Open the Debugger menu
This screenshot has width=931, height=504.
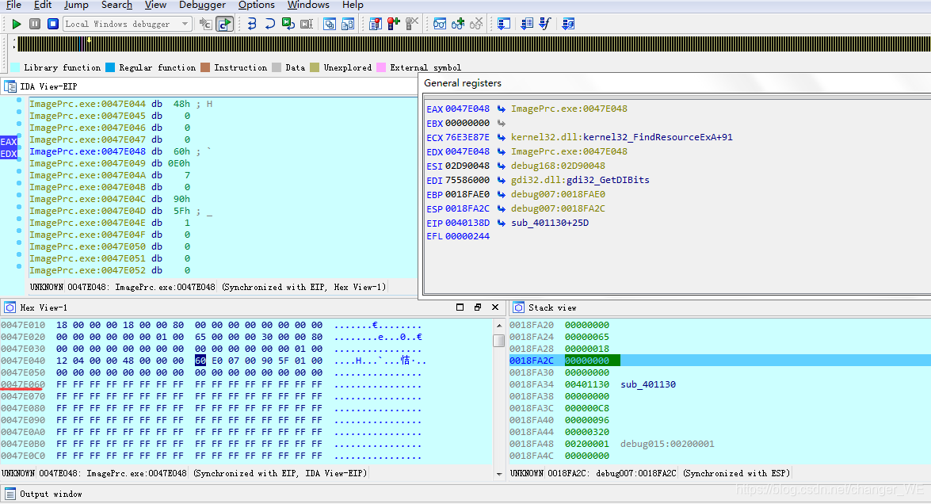point(201,6)
